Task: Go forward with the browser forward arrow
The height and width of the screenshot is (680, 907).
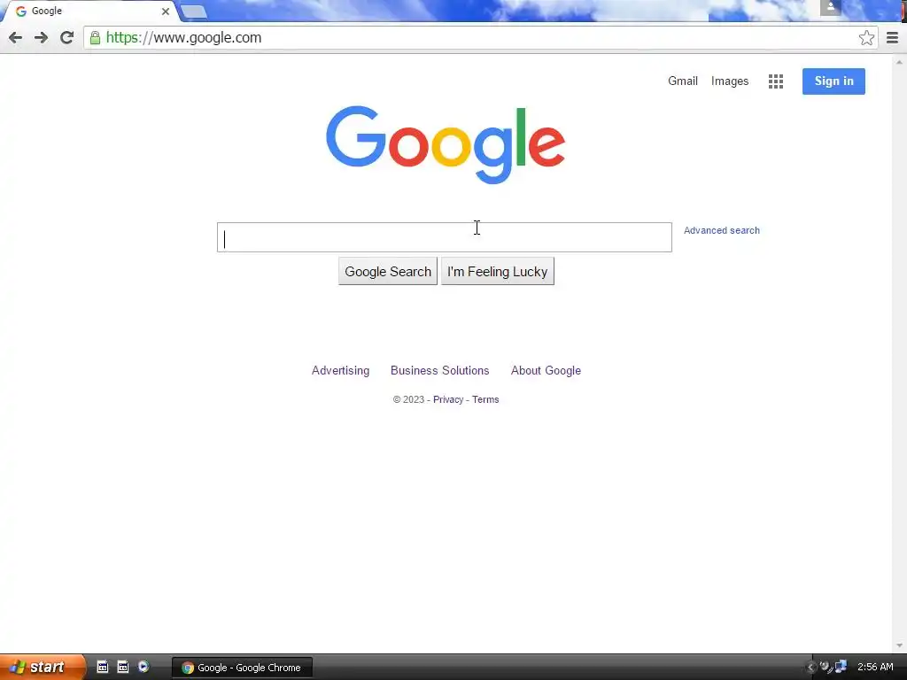Action: pyautogui.click(x=41, y=37)
